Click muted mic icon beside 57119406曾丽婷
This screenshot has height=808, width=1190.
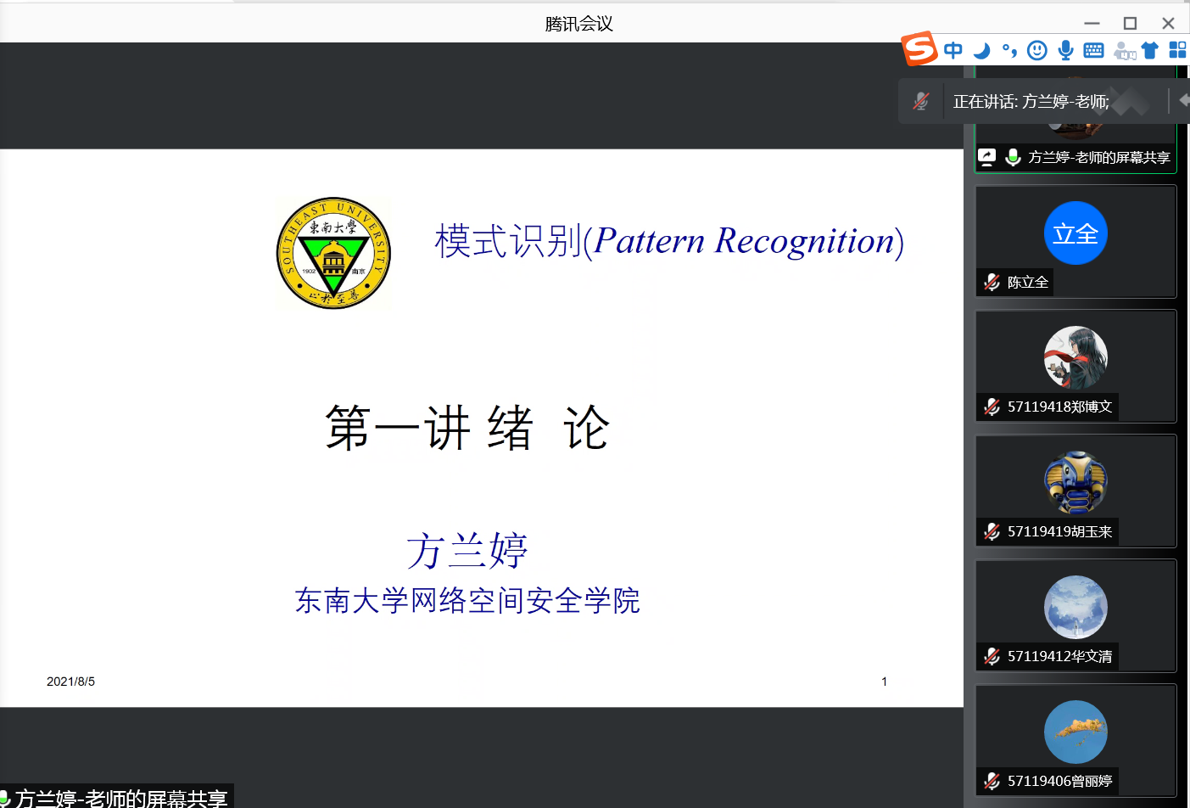coord(992,781)
